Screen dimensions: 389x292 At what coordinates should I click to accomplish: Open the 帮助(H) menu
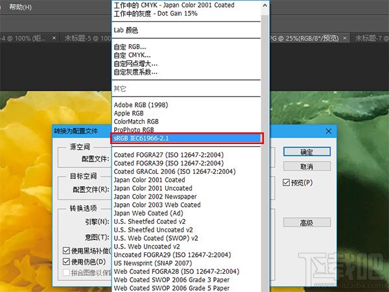(x=20, y=7)
